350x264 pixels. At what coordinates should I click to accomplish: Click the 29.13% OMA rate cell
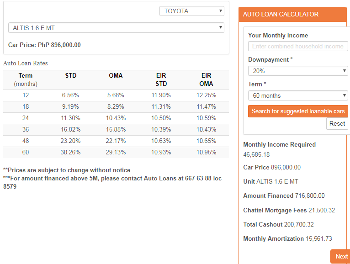click(x=116, y=152)
